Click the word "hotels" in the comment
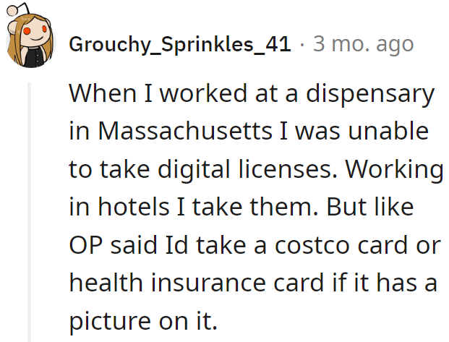The width and height of the screenshot is (449, 342). pos(134,207)
